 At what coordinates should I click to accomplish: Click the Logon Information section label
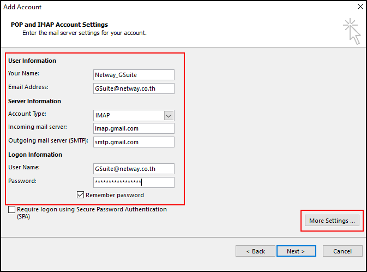[x=35, y=155]
